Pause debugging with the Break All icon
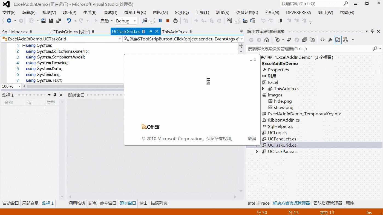 click(x=160, y=21)
